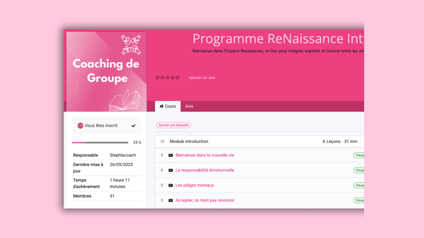This screenshot has height=238, width=424.
Task: Click the Ajouter une étiquette button
Action: point(174,125)
